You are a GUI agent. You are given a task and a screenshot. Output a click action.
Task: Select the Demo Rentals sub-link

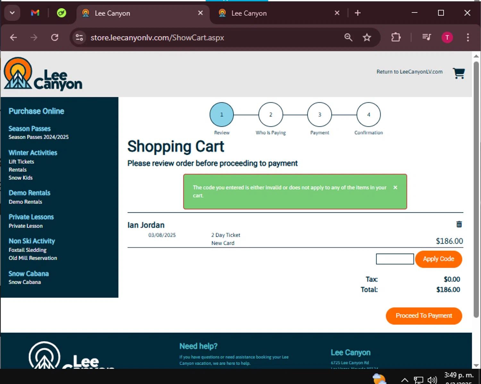tap(25, 202)
